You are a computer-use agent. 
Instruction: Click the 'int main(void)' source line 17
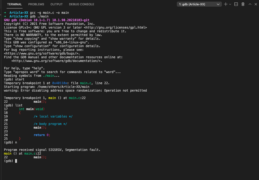[32, 109]
